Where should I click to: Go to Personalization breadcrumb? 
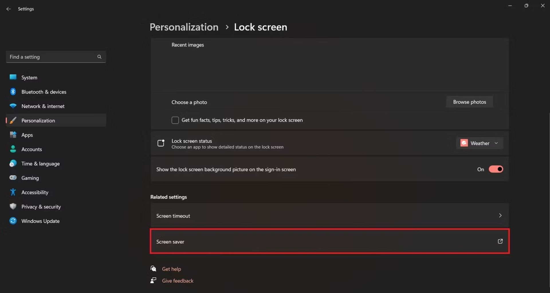tap(184, 27)
